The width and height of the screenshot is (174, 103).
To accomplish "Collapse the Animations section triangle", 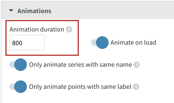I will coord(11,11).
